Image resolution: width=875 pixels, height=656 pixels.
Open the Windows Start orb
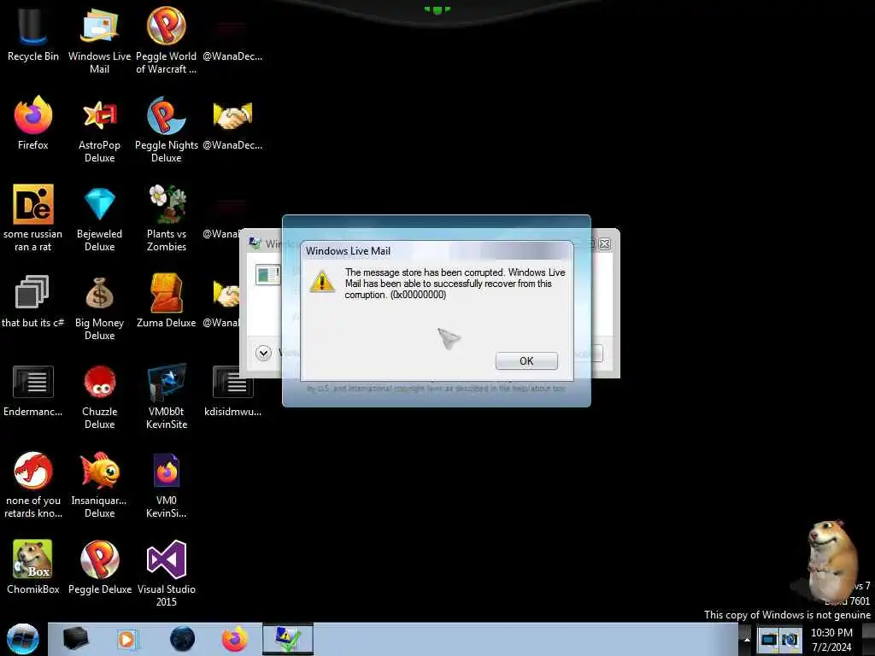pyautogui.click(x=23, y=639)
